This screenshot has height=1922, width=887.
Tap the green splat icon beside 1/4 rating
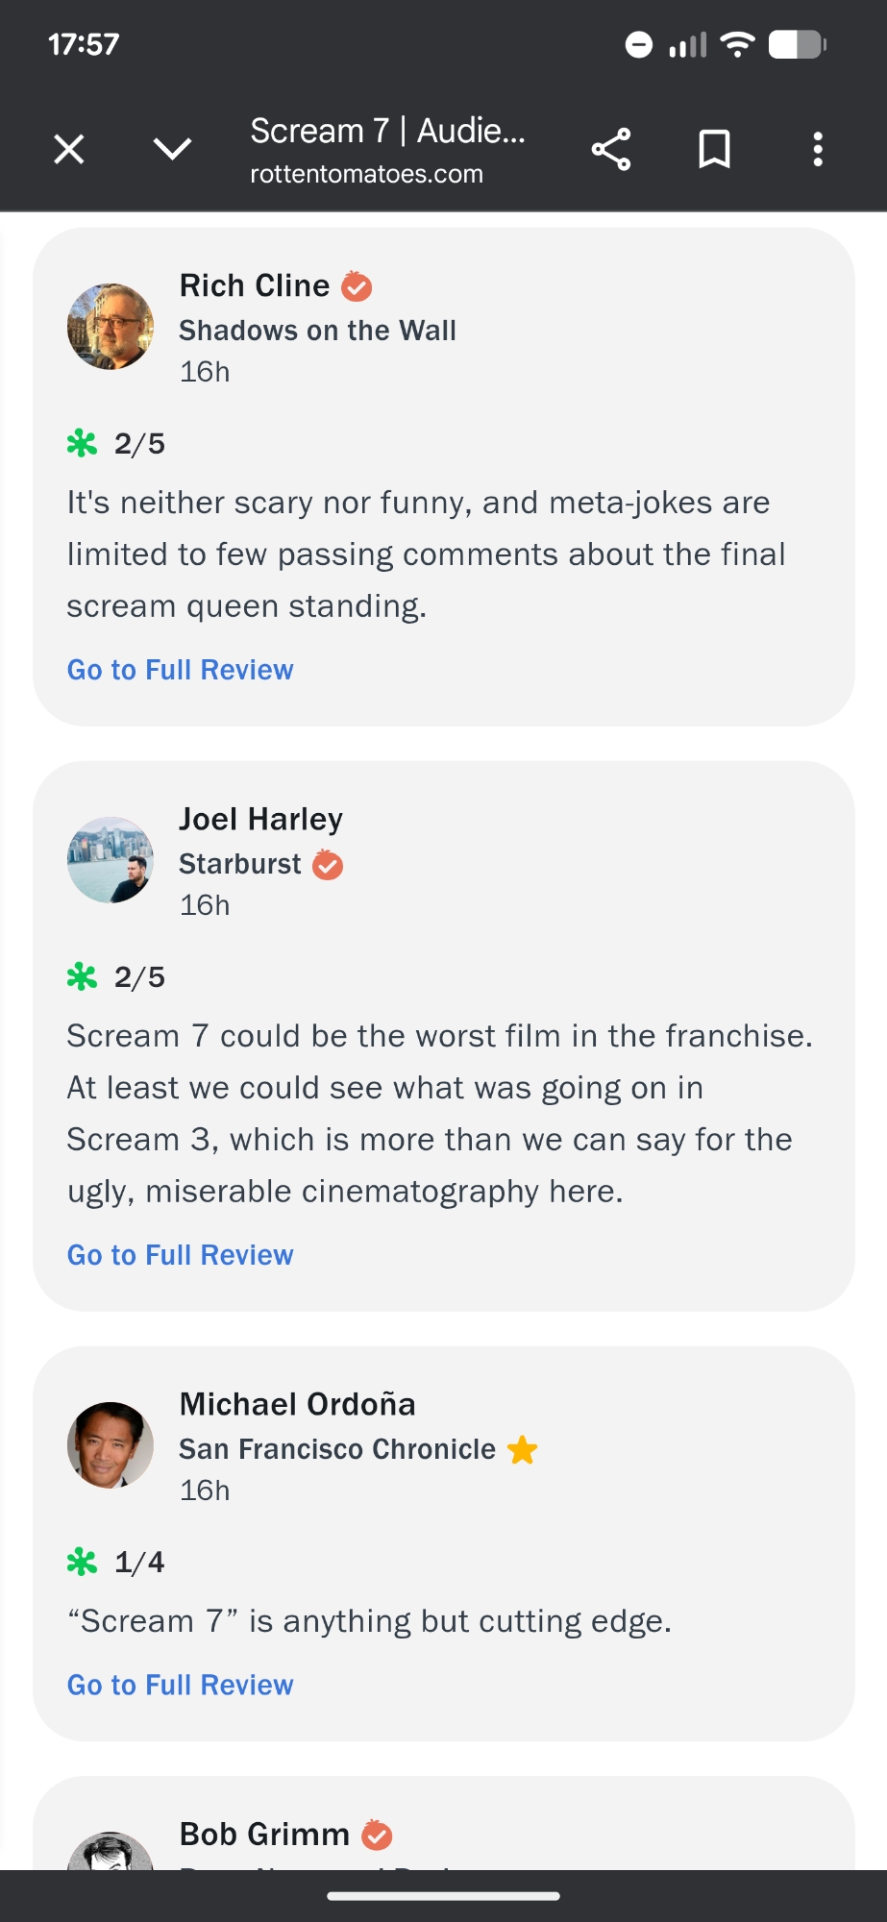coord(83,1563)
